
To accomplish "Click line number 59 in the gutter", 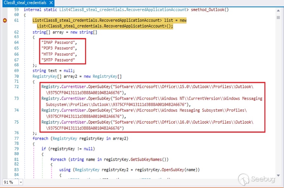I will pyautogui.click(x=16, y=10).
